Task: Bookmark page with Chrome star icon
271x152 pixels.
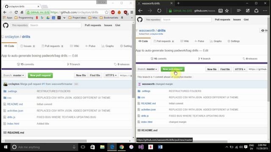Action: 107,12
